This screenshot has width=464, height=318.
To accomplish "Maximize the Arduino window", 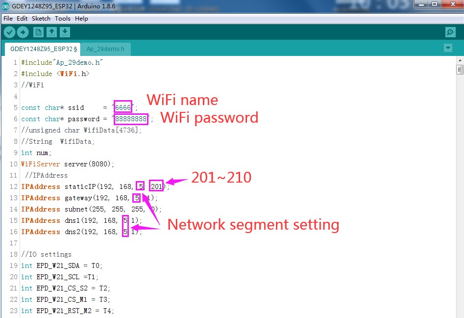I will pyautogui.click(x=435, y=4).
